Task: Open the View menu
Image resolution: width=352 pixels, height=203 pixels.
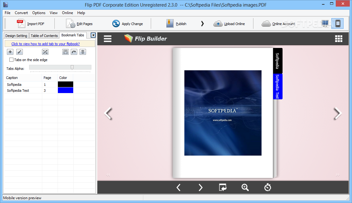Action: 54,13
